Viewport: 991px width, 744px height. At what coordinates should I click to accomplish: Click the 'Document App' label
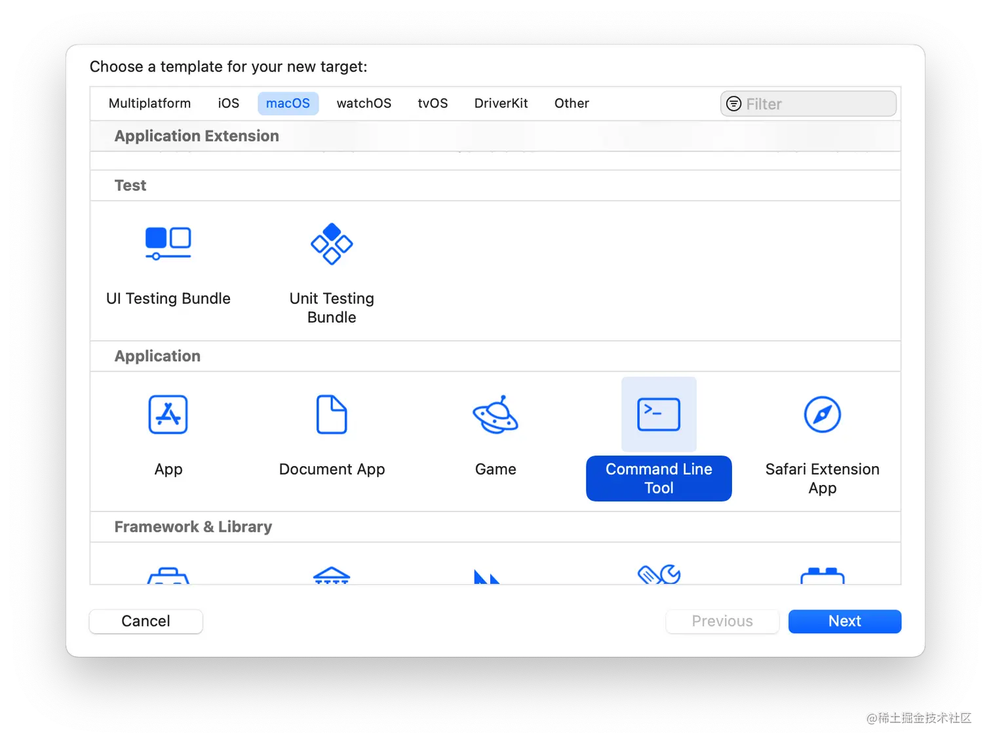[x=332, y=469]
